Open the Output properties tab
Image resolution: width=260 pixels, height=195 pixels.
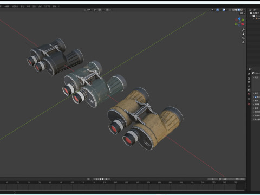249,82
